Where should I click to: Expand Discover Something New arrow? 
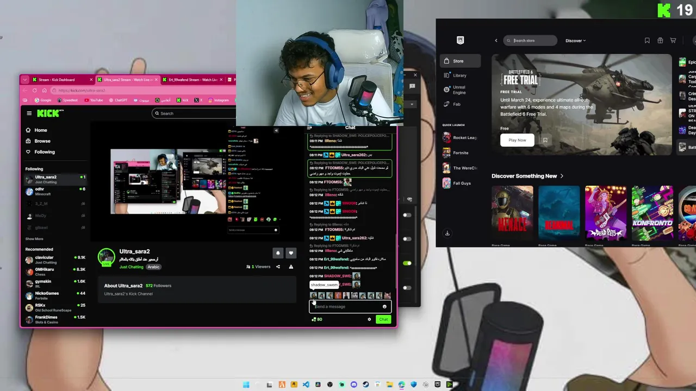coord(562,176)
